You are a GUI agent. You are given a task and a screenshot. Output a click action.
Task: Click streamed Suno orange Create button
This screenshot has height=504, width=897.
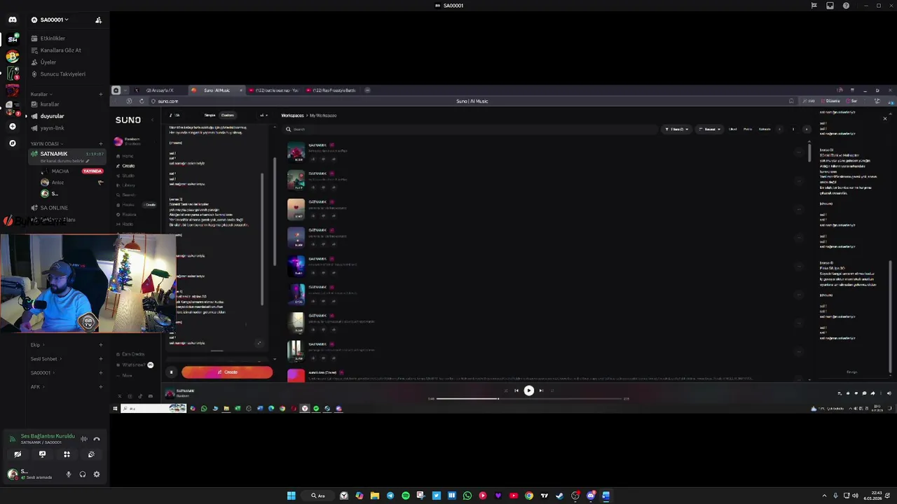tap(227, 372)
